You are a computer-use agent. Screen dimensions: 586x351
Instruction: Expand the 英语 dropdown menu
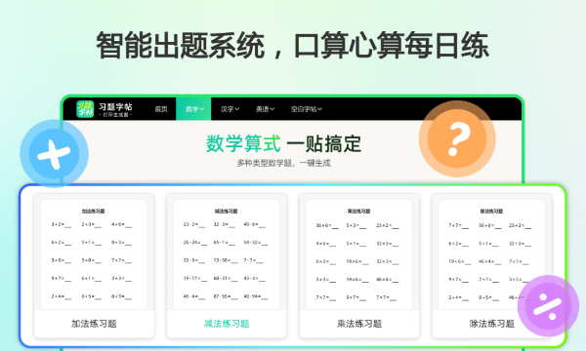pos(265,109)
